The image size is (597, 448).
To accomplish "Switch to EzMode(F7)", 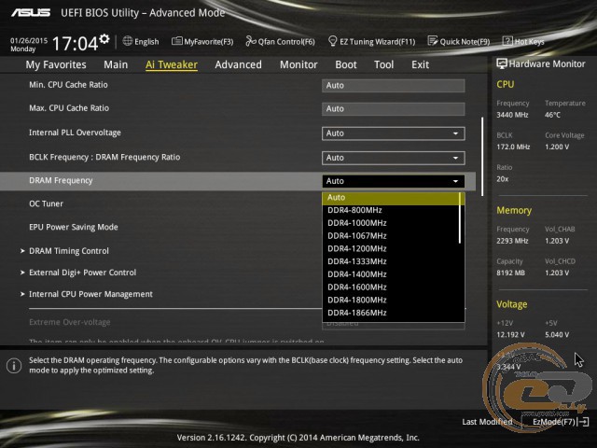I will click(561, 422).
